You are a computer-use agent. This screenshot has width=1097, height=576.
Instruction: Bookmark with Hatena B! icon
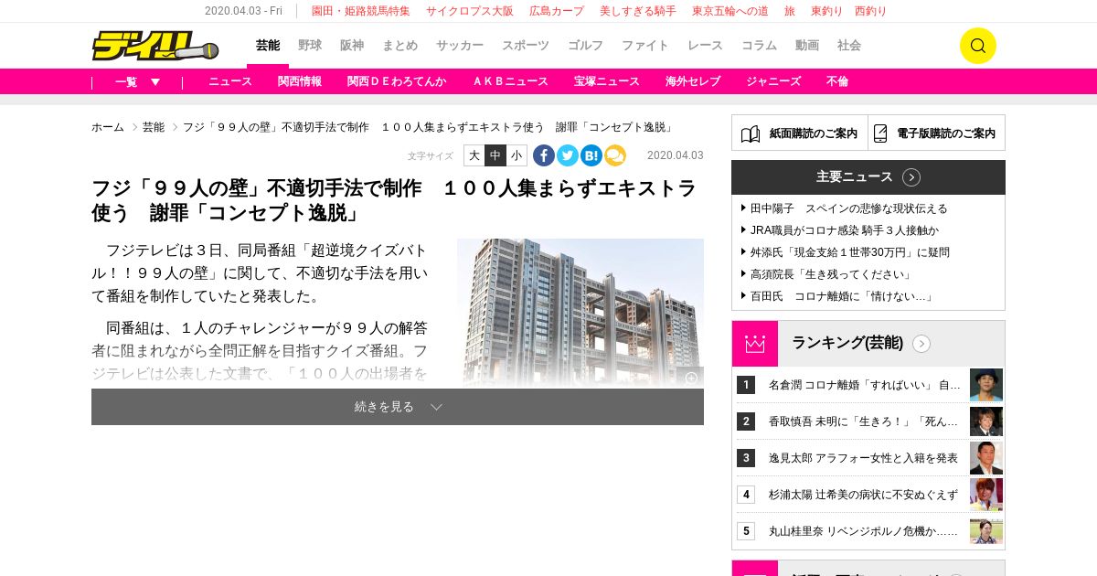click(x=591, y=155)
